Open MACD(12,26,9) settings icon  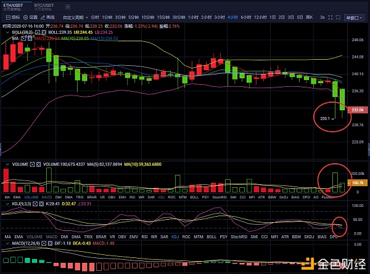pos(44,243)
